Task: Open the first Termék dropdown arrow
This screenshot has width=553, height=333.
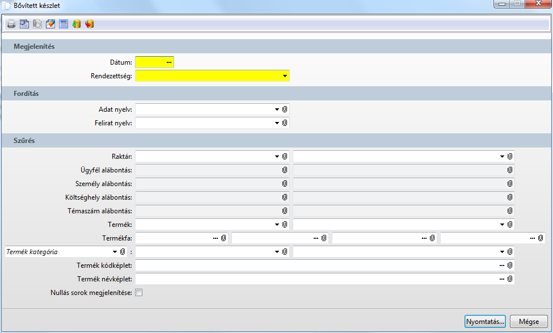Action: click(277, 224)
